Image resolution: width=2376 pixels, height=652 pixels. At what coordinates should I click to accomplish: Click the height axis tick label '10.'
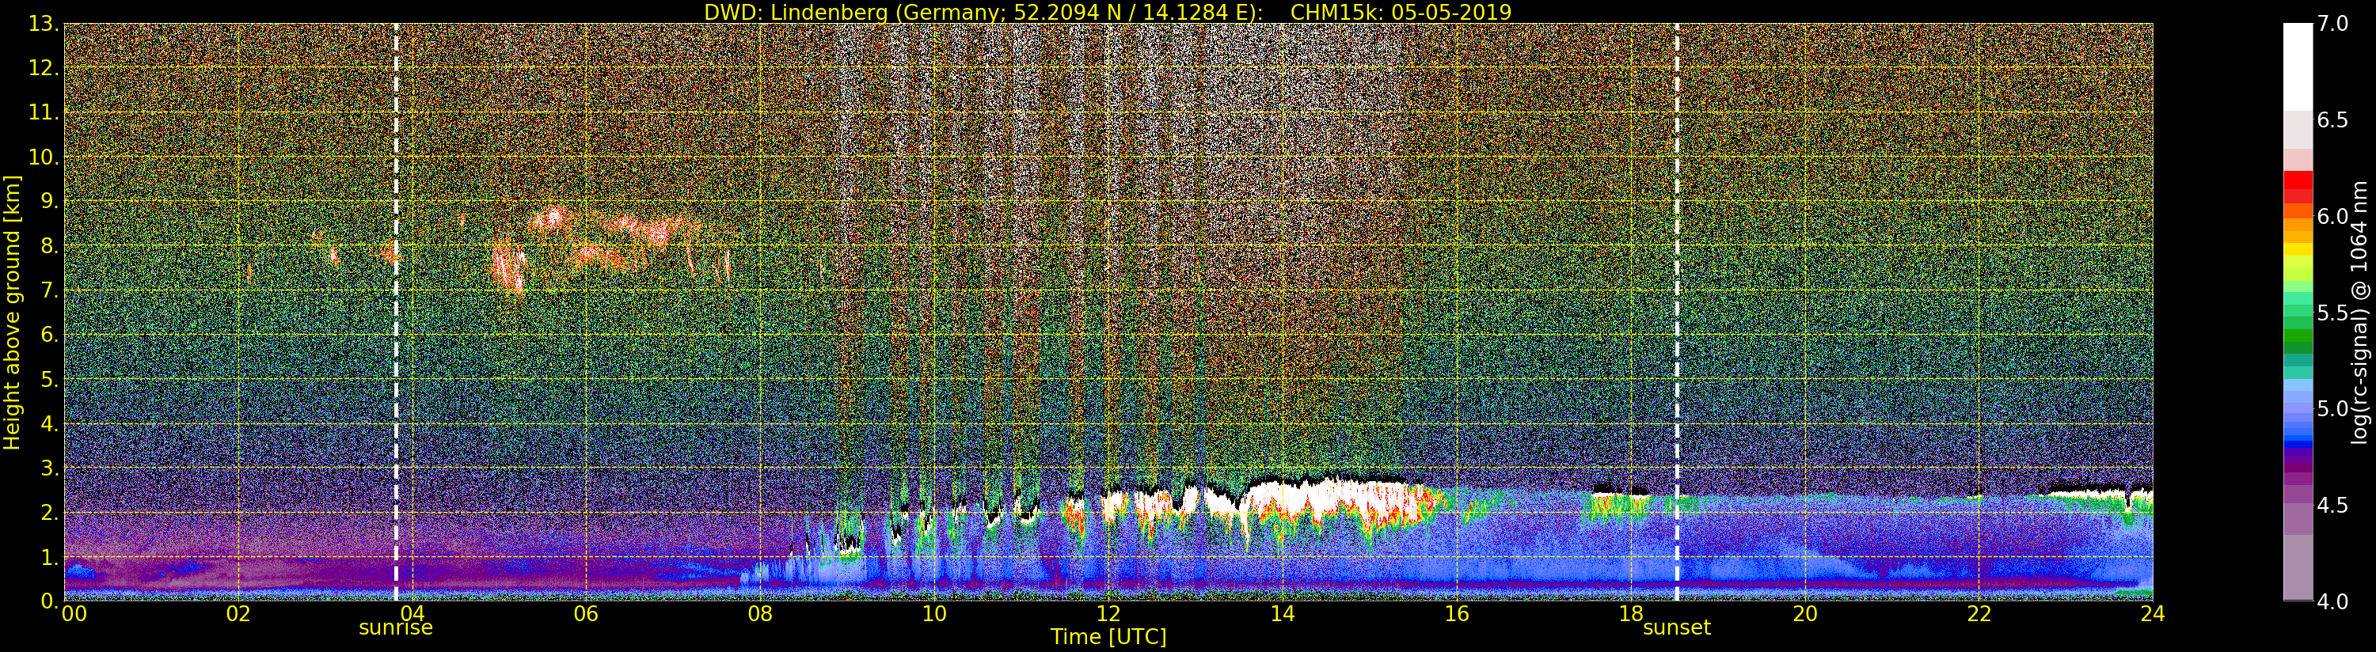click(44, 157)
